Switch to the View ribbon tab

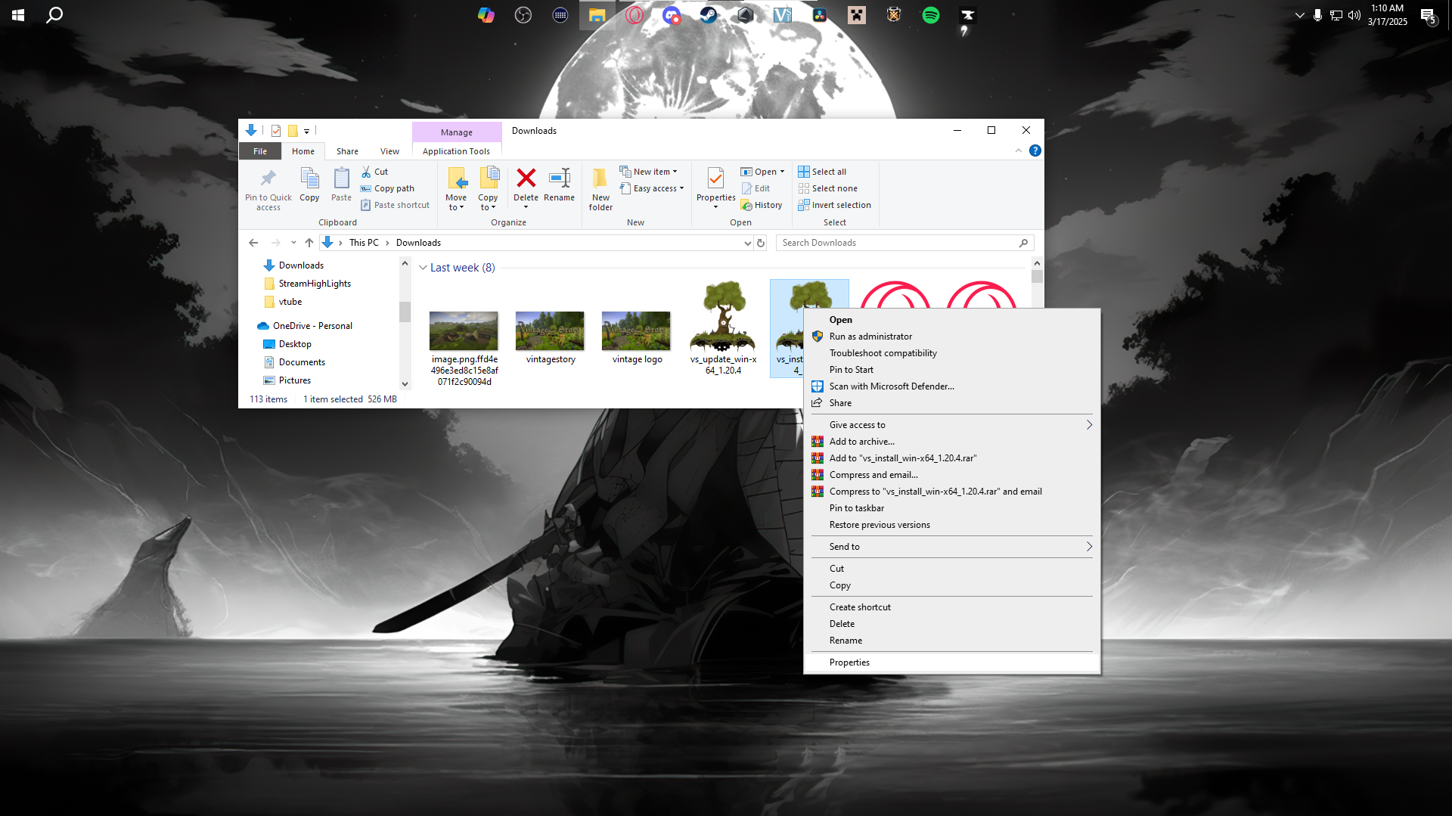pos(389,151)
